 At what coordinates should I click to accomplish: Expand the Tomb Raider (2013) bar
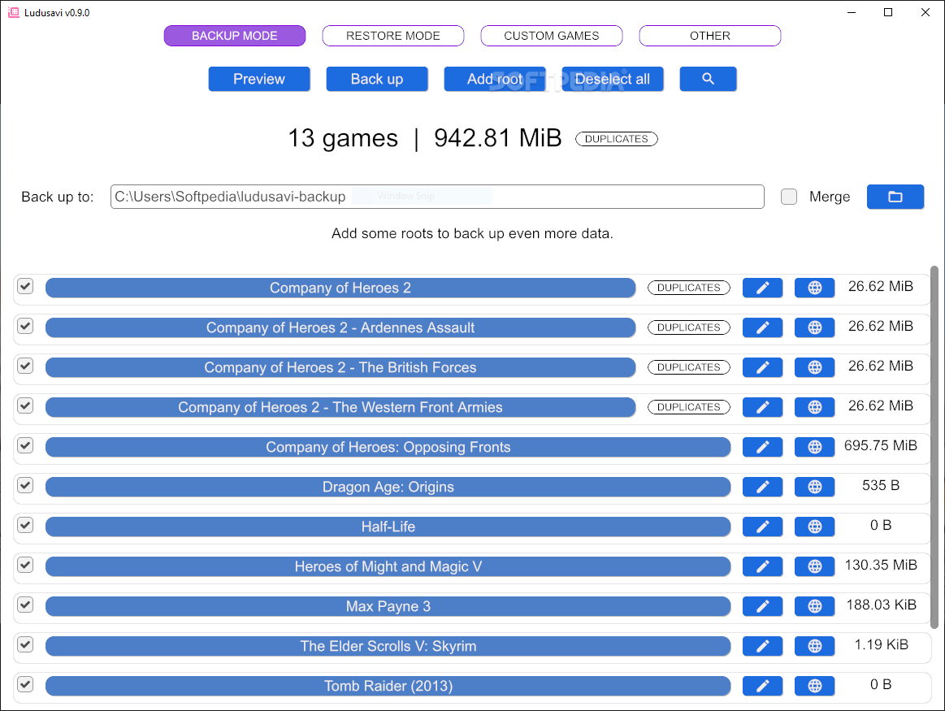pos(388,685)
